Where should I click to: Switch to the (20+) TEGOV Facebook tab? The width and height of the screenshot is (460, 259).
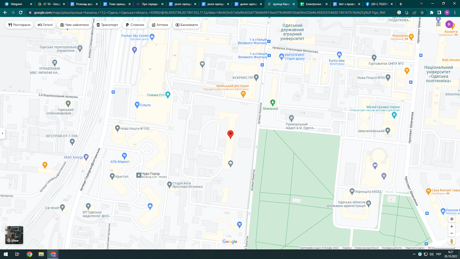coord(379,4)
